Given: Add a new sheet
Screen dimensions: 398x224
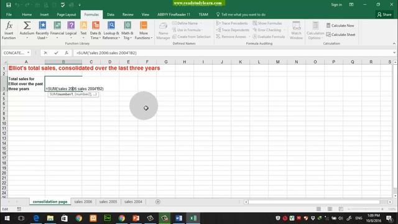Looking at the screenshot, I should pos(157,202).
